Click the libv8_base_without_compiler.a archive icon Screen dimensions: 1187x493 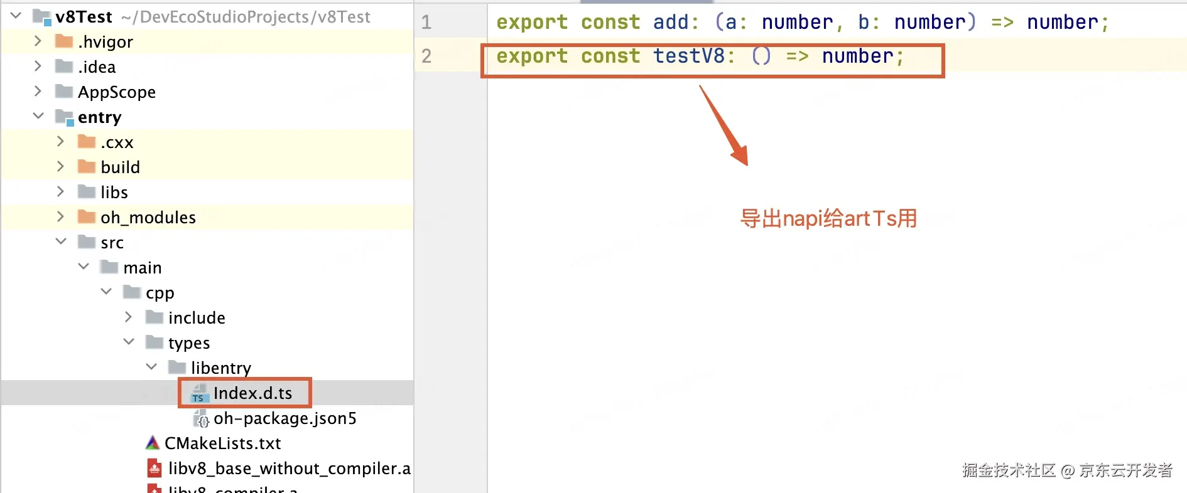click(x=154, y=469)
